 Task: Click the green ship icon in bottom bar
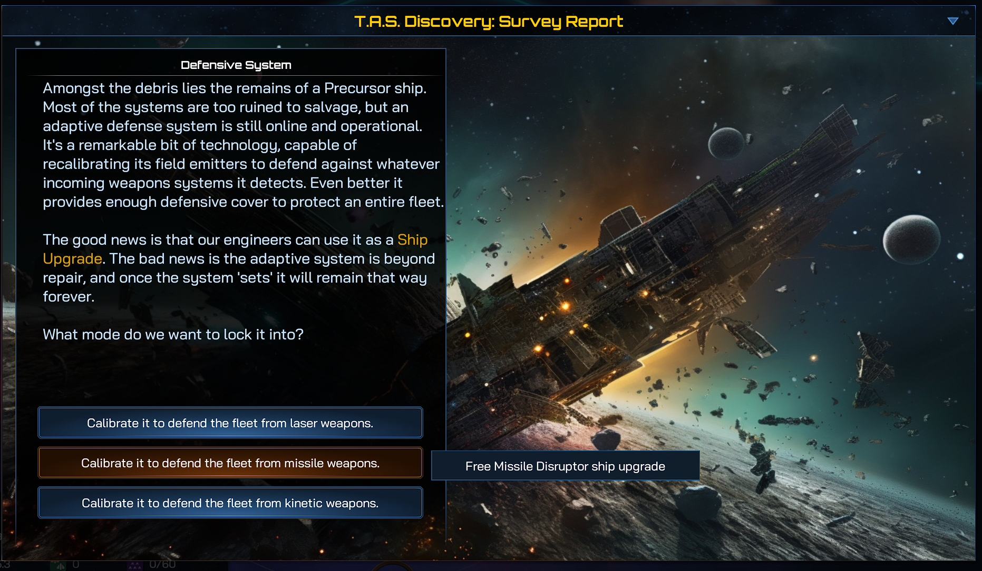[58, 566]
